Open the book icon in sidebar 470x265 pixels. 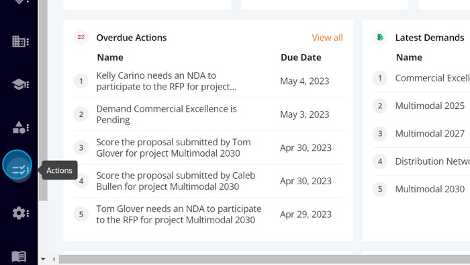tap(19, 257)
